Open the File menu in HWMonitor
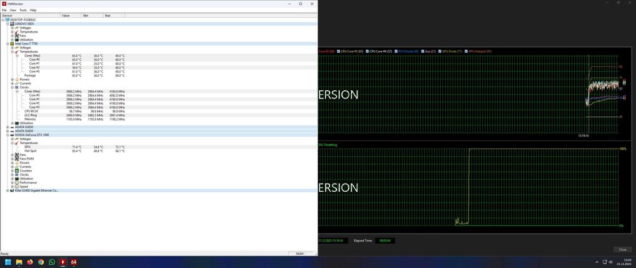The height and width of the screenshot is (268, 636). coord(4,10)
